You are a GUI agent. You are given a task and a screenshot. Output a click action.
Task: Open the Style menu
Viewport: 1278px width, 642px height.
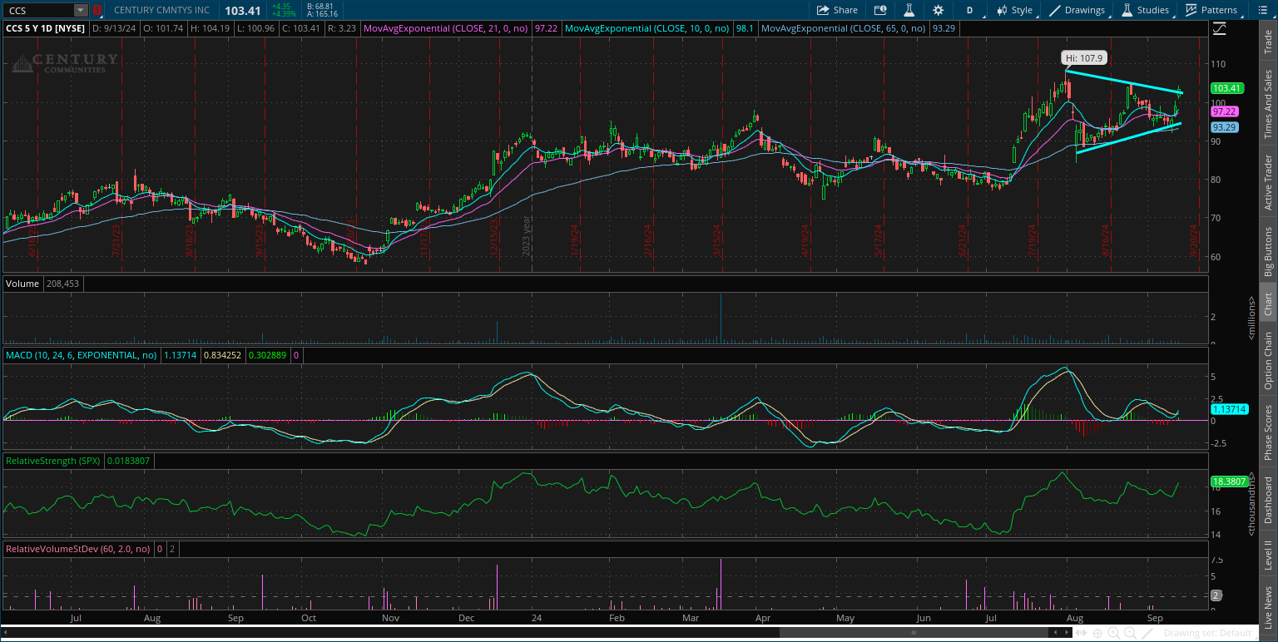point(1013,10)
